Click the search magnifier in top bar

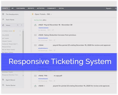coord(116,8)
